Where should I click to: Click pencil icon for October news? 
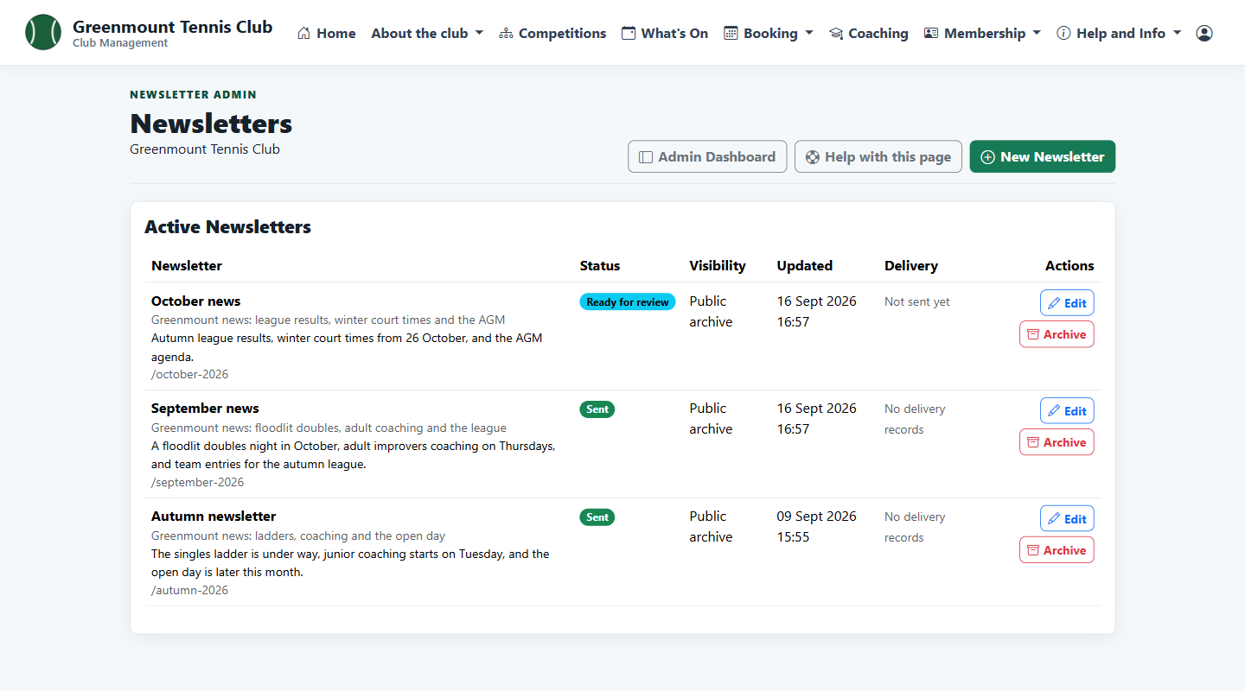[1053, 303]
